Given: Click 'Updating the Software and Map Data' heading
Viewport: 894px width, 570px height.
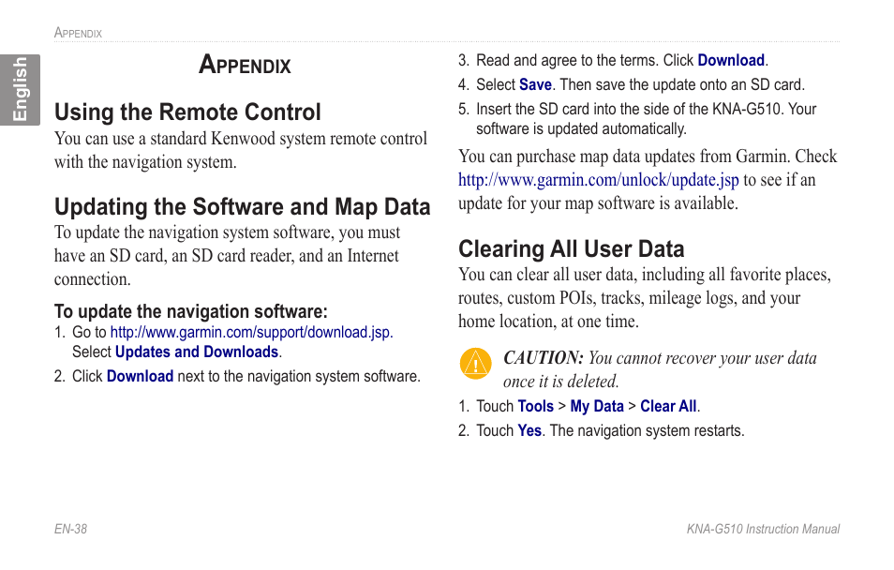Looking at the screenshot, I should point(243,206).
